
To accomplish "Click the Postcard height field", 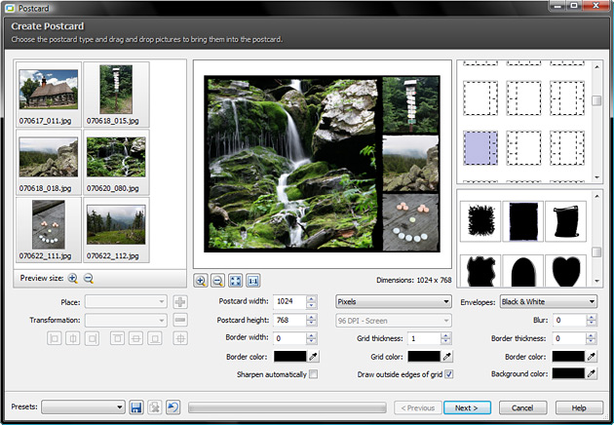I will point(289,320).
